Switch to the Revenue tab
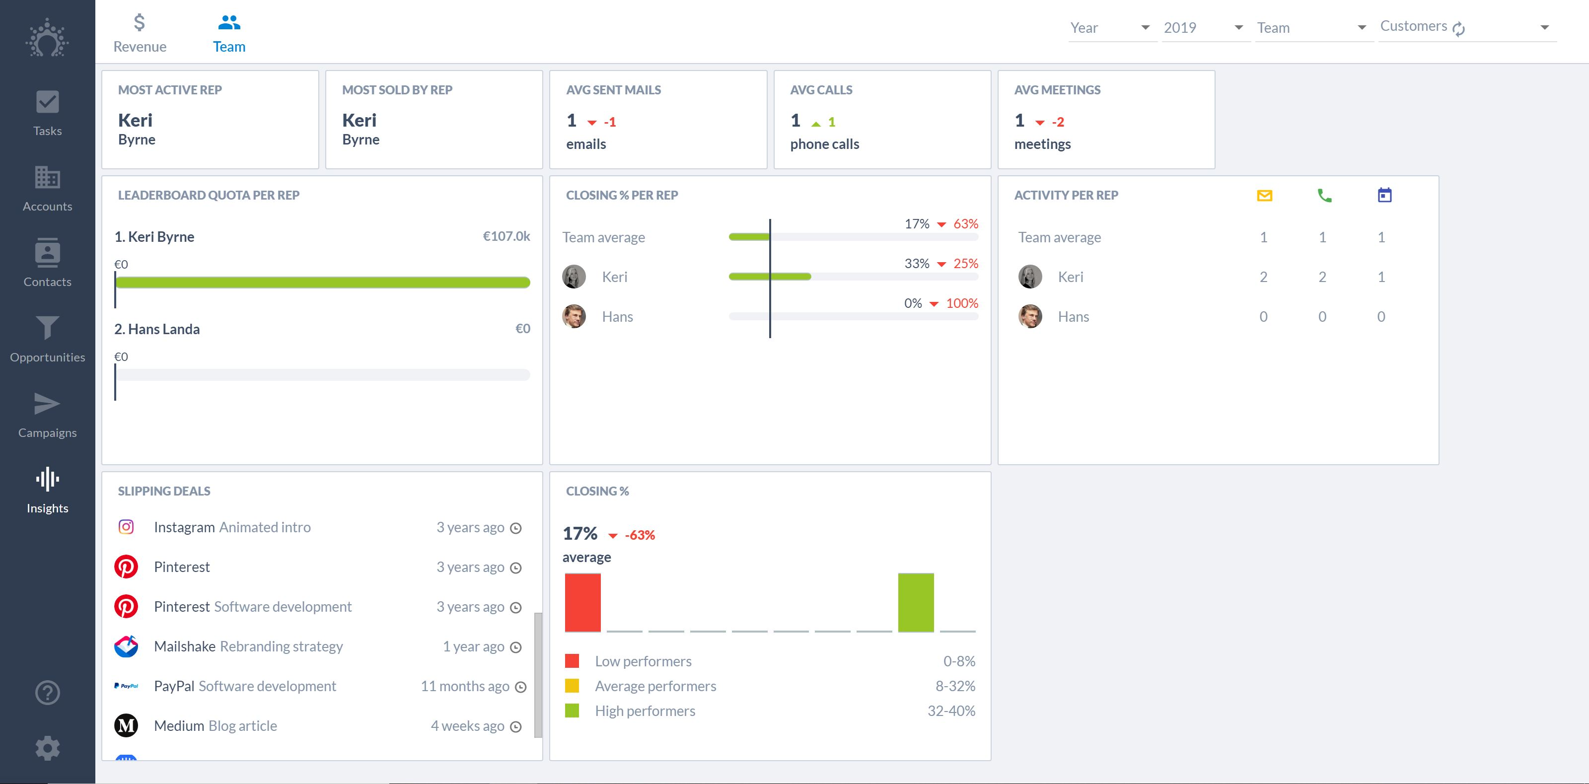The height and width of the screenshot is (784, 1589). (x=140, y=34)
